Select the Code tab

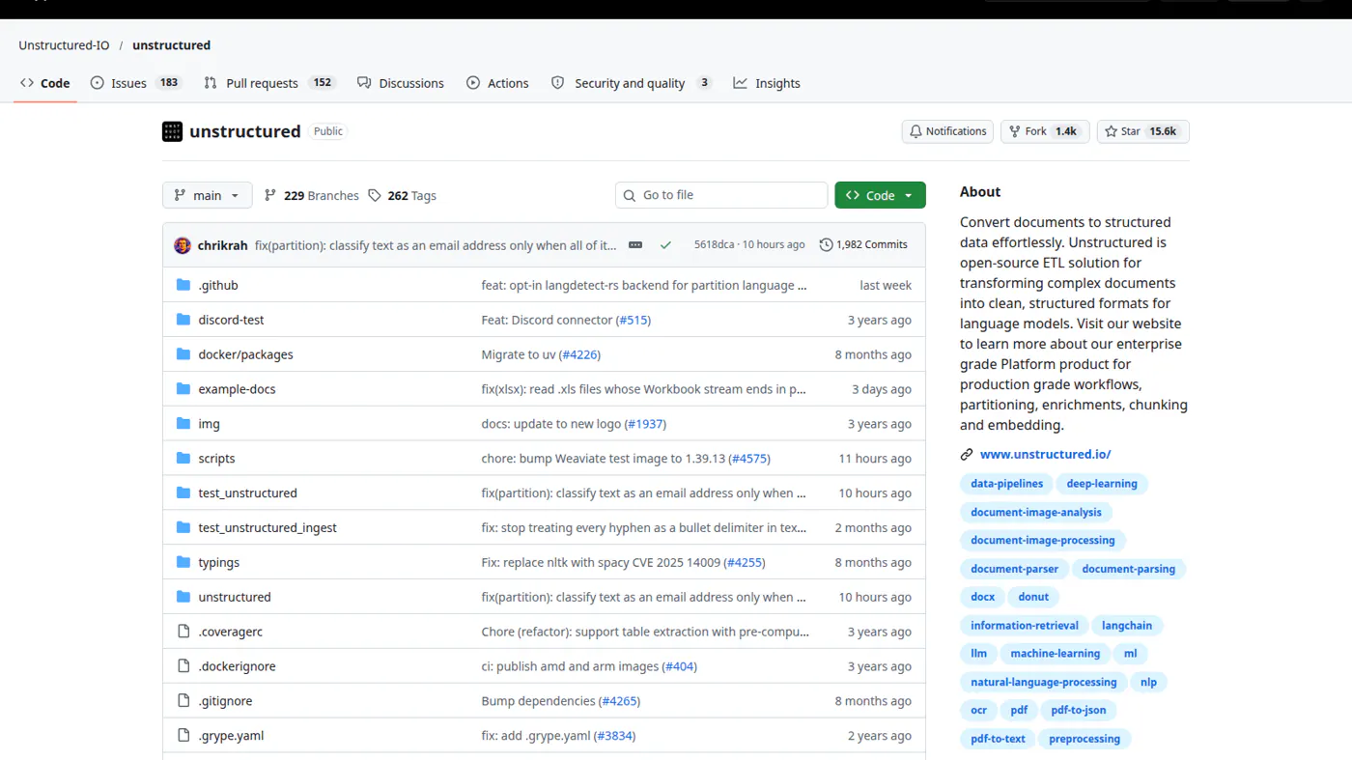[45, 83]
